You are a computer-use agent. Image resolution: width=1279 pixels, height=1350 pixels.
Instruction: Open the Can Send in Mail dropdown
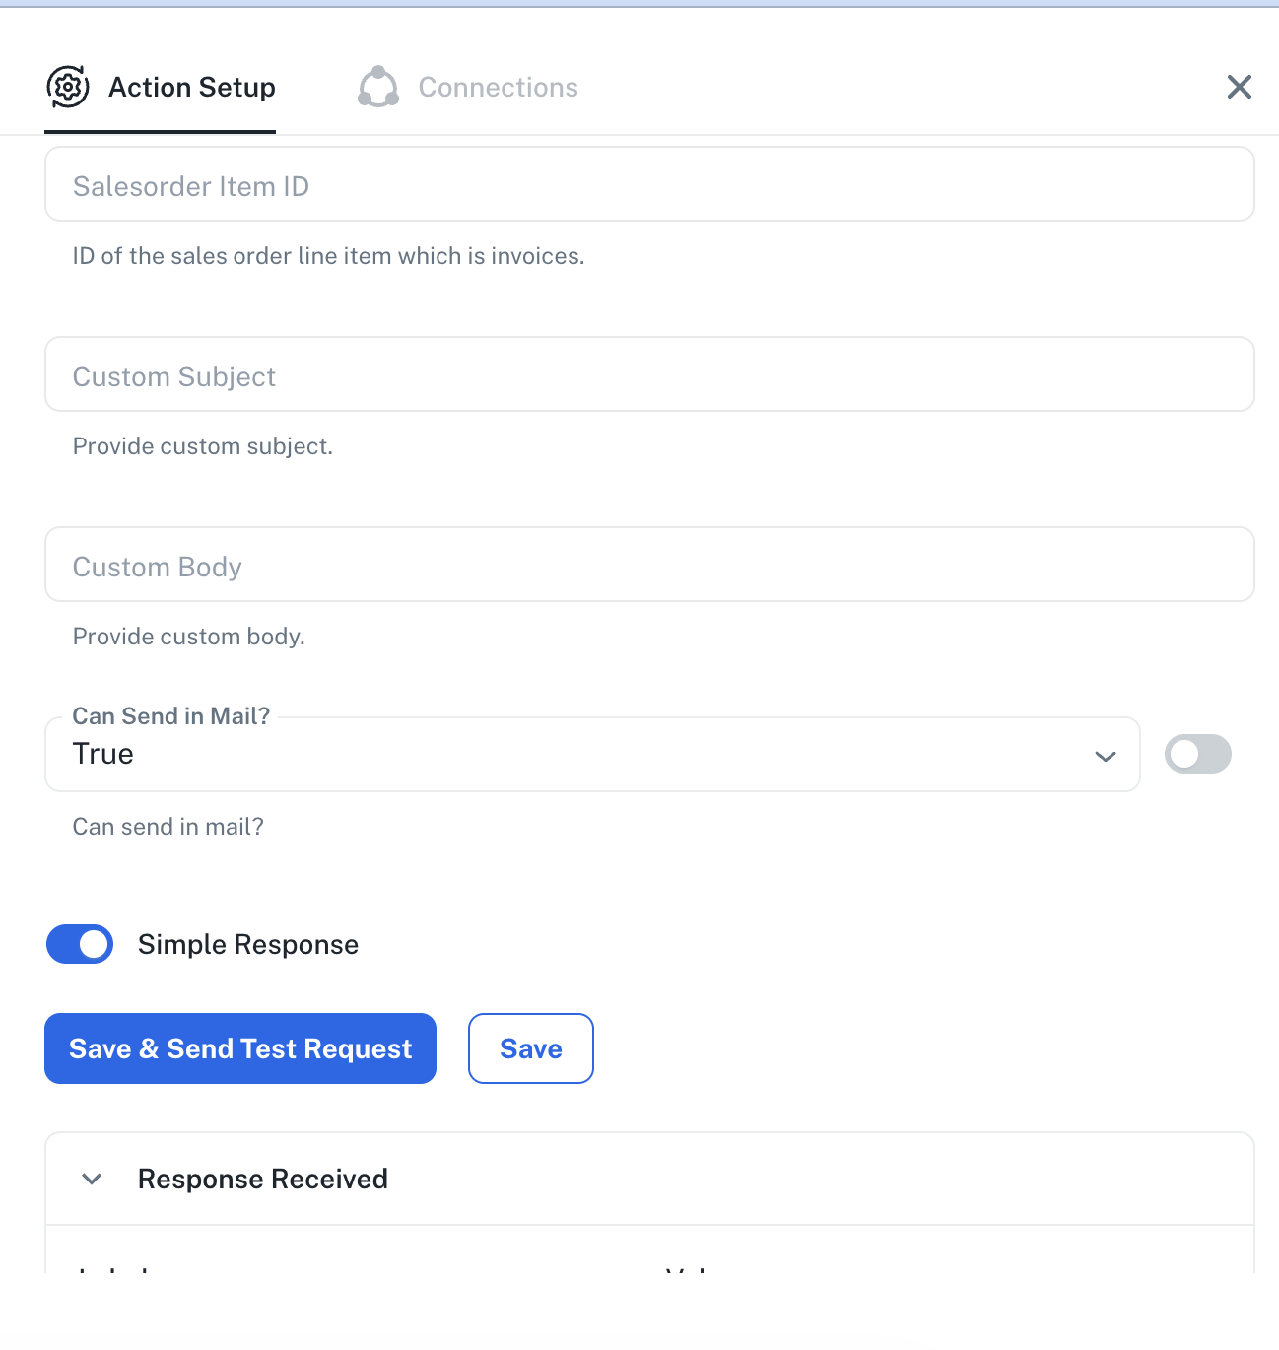tap(591, 755)
